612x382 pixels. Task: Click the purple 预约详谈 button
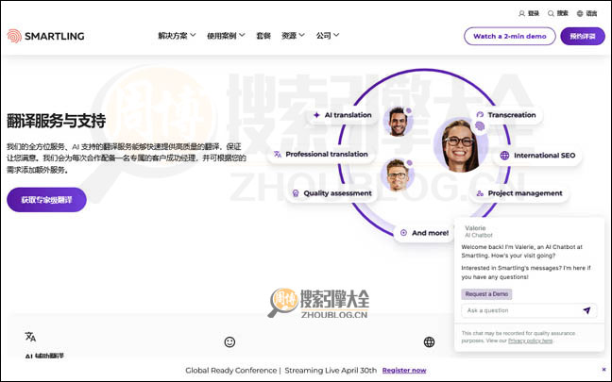(583, 36)
